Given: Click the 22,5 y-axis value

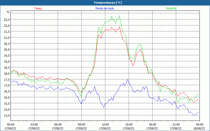Looking at the screenshot, I should pos(7,20).
